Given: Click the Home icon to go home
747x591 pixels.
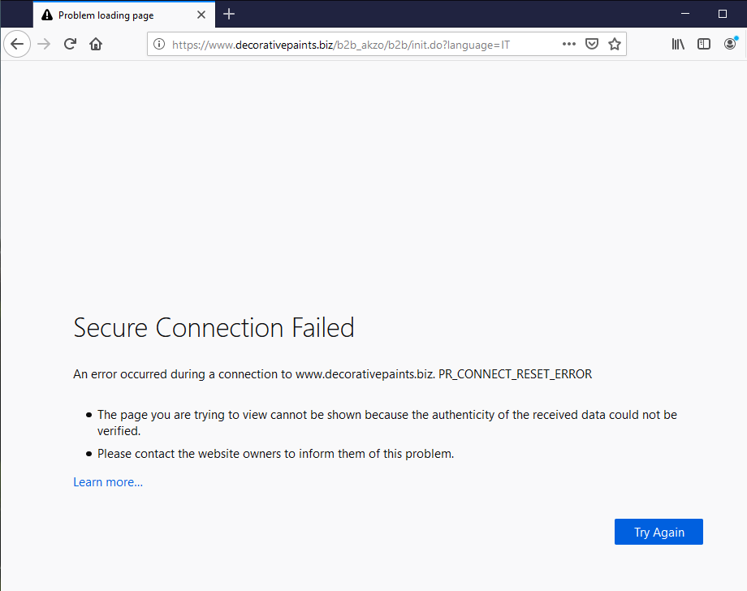Looking at the screenshot, I should coord(96,44).
